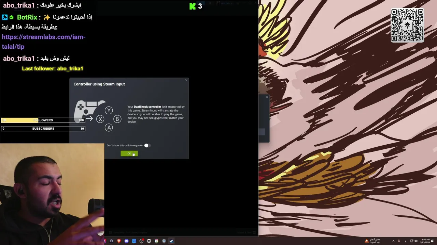Open Brave browser from the taskbar
437x245 pixels.
[x=119, y=241]
